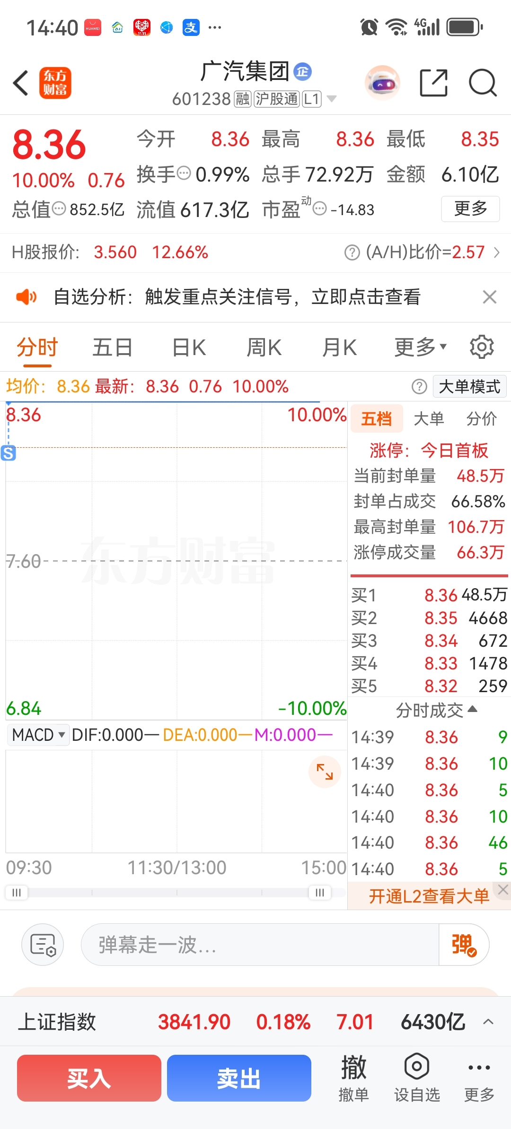Toggle the 总值 metric switch icon
Viewport: 511px width, 1129px height.
coord(59,208)
